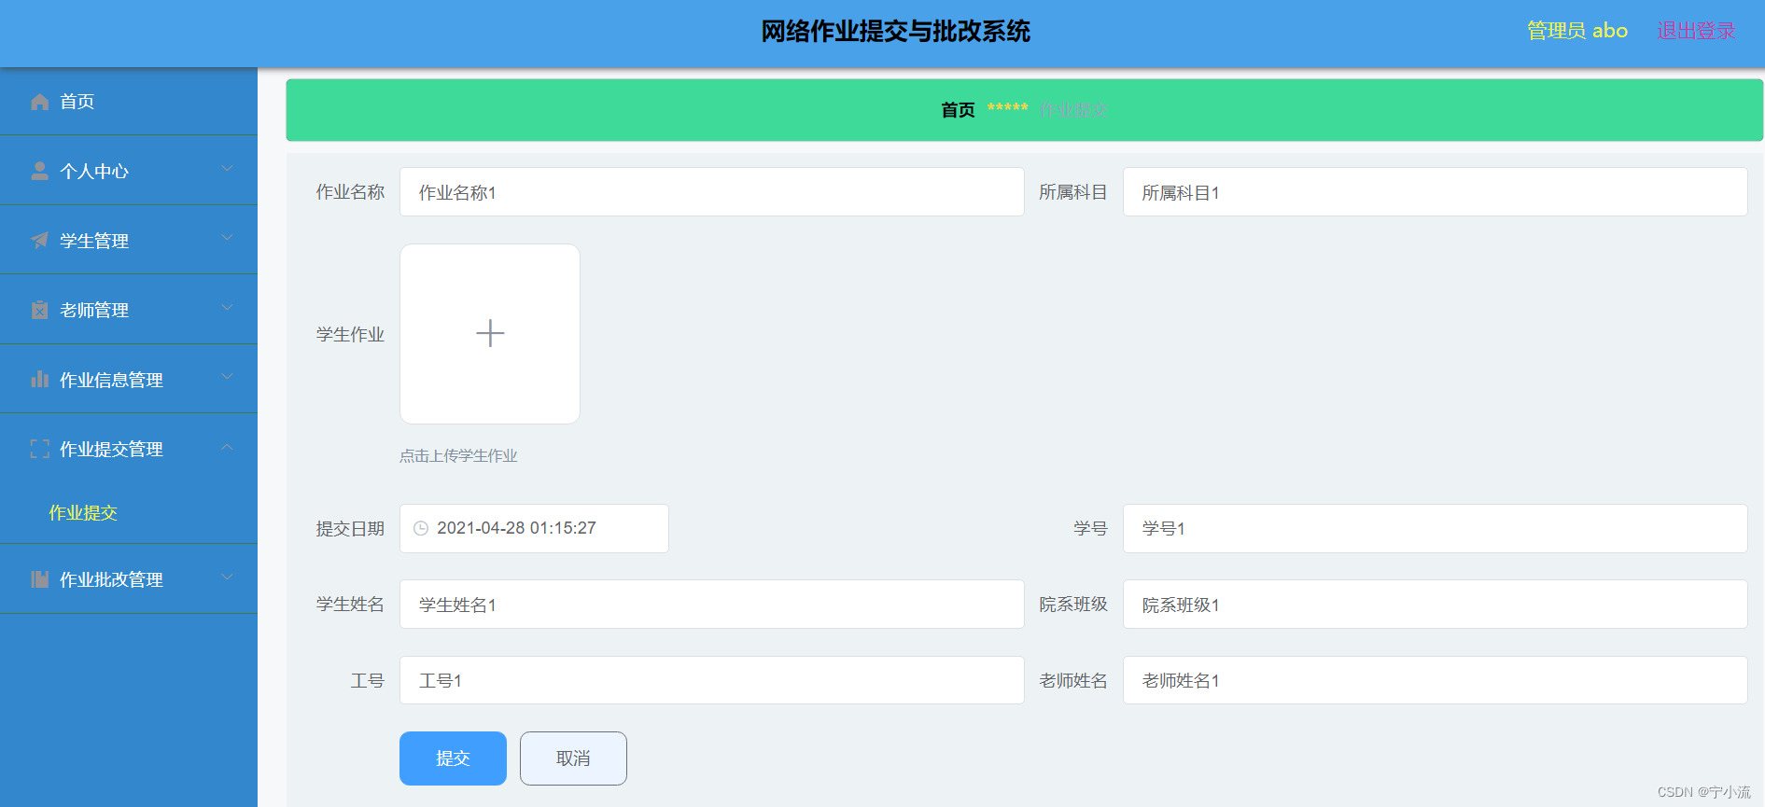Expand the 个人中心 chevron

click(x=227, y=169)
